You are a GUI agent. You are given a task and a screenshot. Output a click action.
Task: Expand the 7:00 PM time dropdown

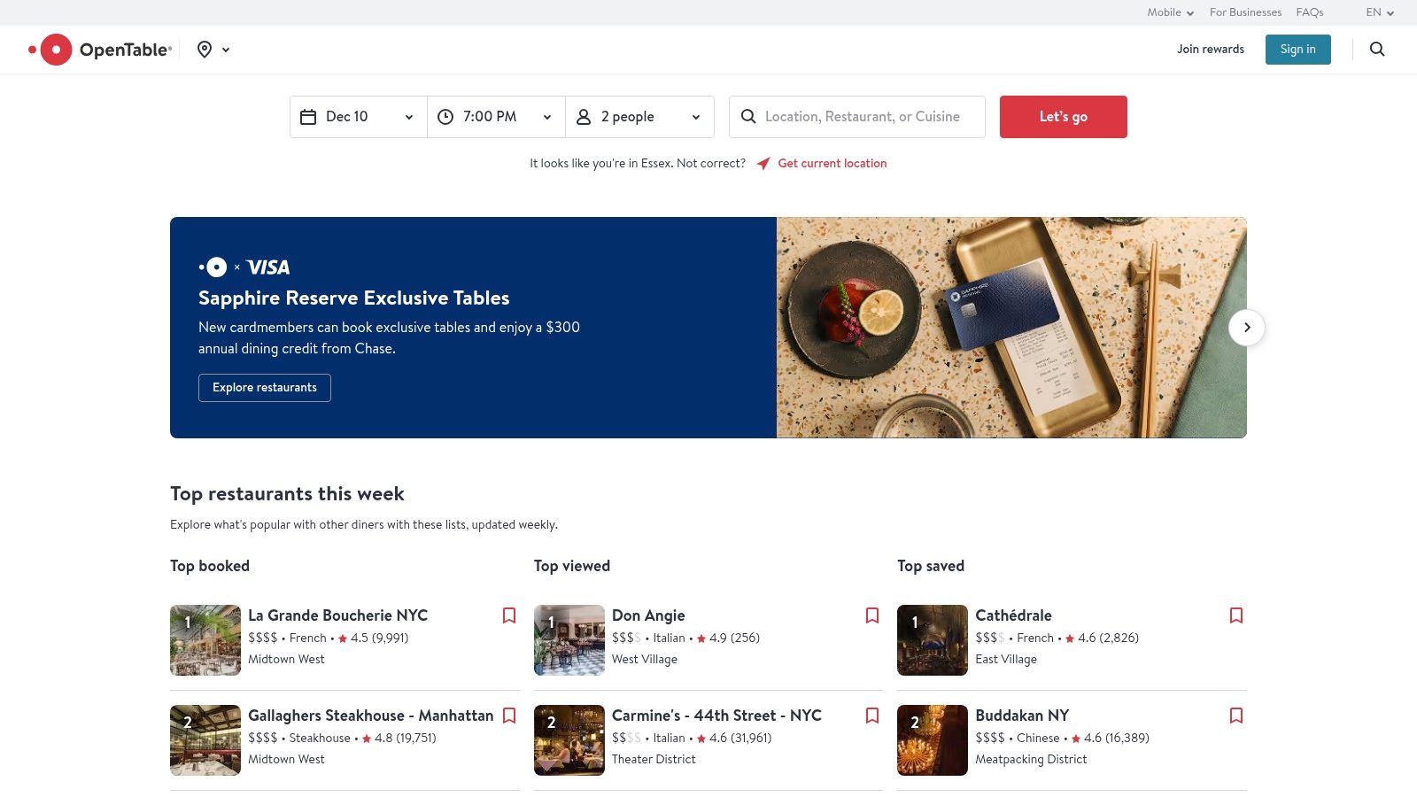click(x=497, y=117)
